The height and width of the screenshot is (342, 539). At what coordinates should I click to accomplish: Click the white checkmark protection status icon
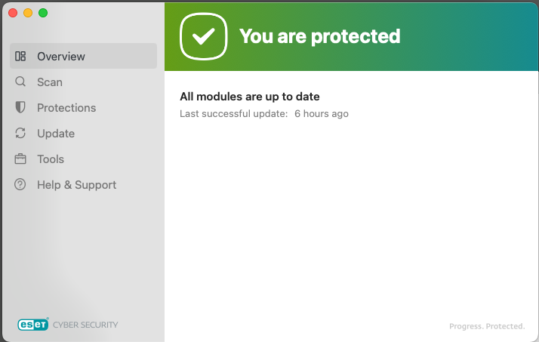203,35
